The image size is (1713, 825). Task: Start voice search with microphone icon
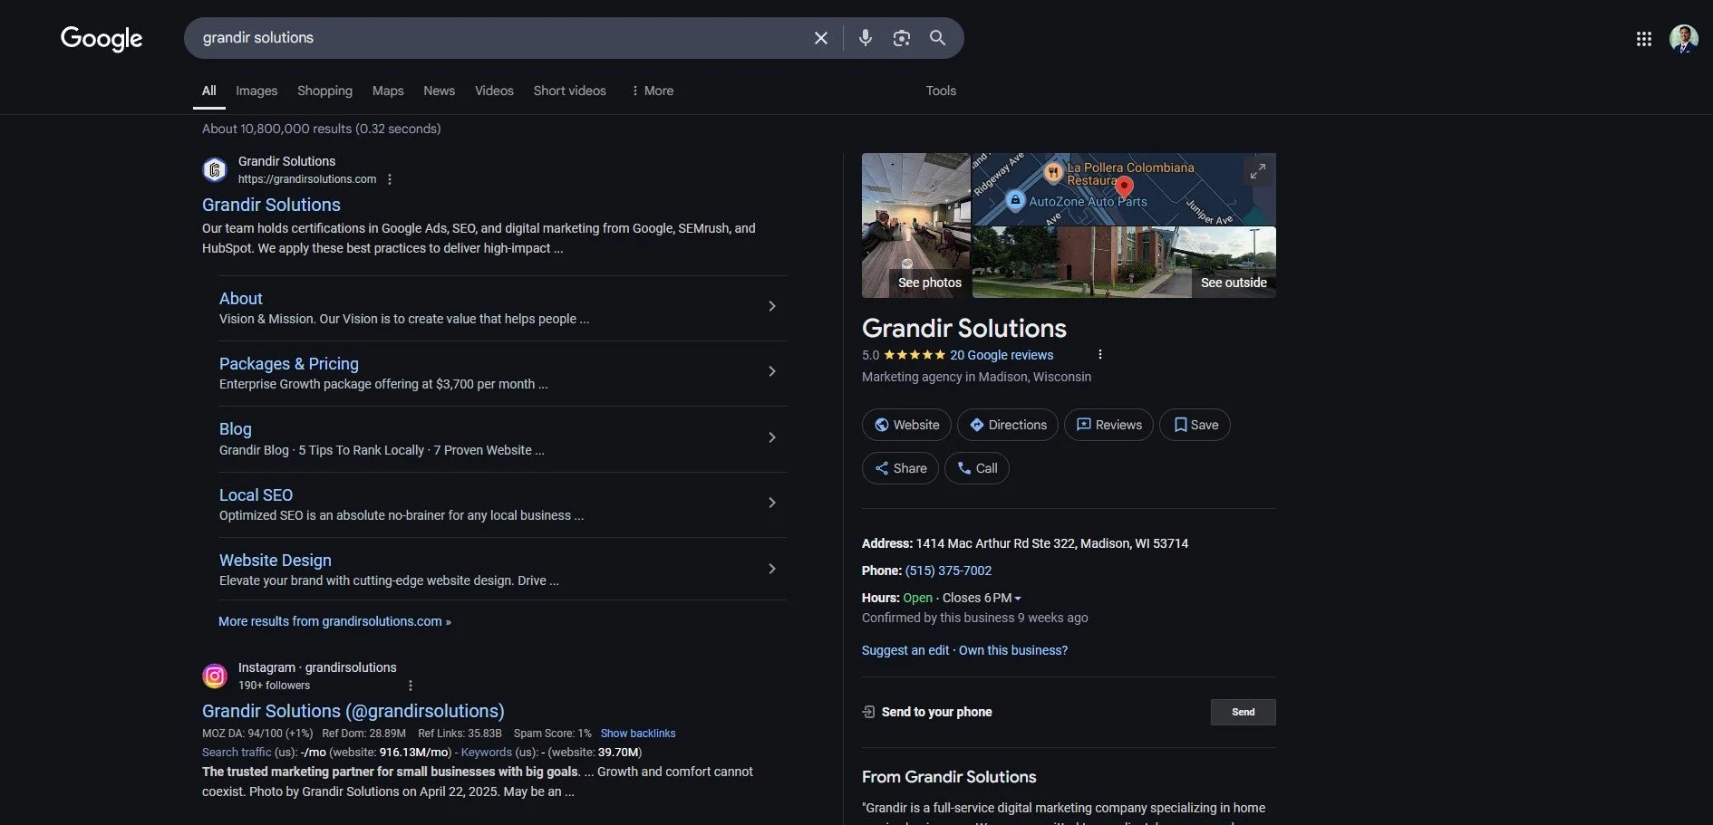coord(866,38)
